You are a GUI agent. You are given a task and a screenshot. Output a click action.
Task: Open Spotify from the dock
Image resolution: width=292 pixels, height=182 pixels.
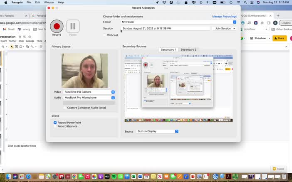(x=114, y=177)
